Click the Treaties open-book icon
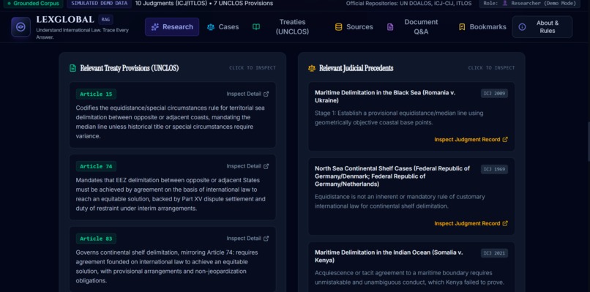The image size is (590, 292). 256,27
